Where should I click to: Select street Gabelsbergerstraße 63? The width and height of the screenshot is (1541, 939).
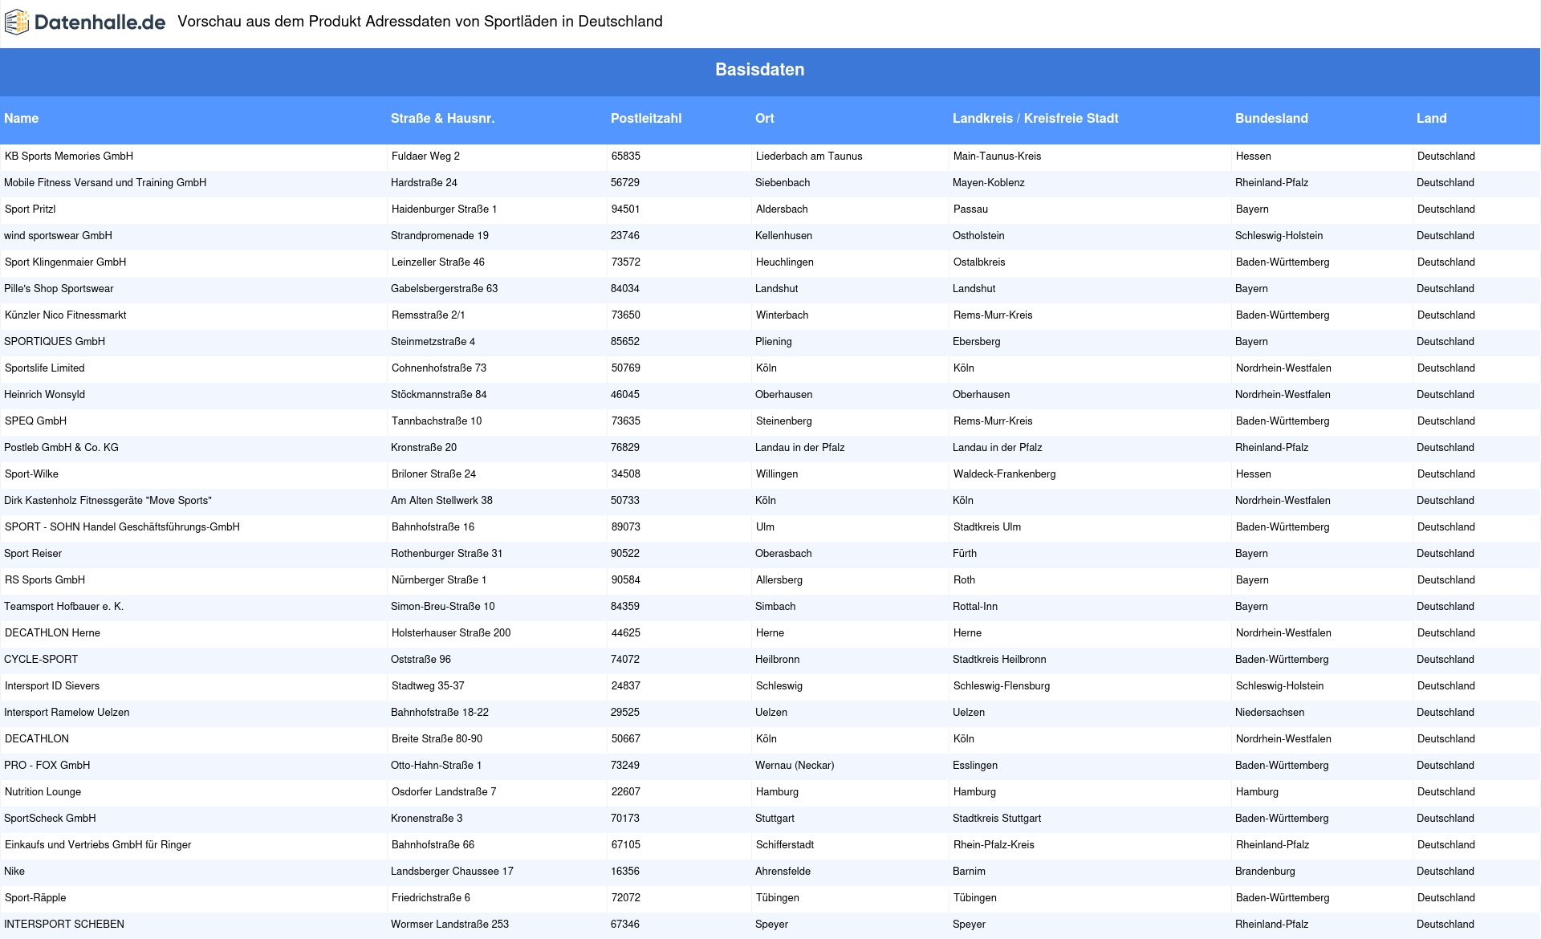pyautogui.click(x=444, y=289)
